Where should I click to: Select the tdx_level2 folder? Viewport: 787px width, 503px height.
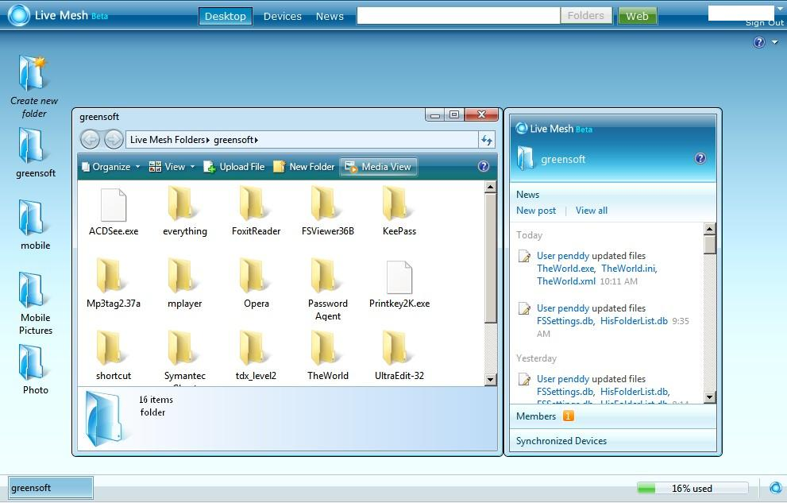[x=256, y=357]
